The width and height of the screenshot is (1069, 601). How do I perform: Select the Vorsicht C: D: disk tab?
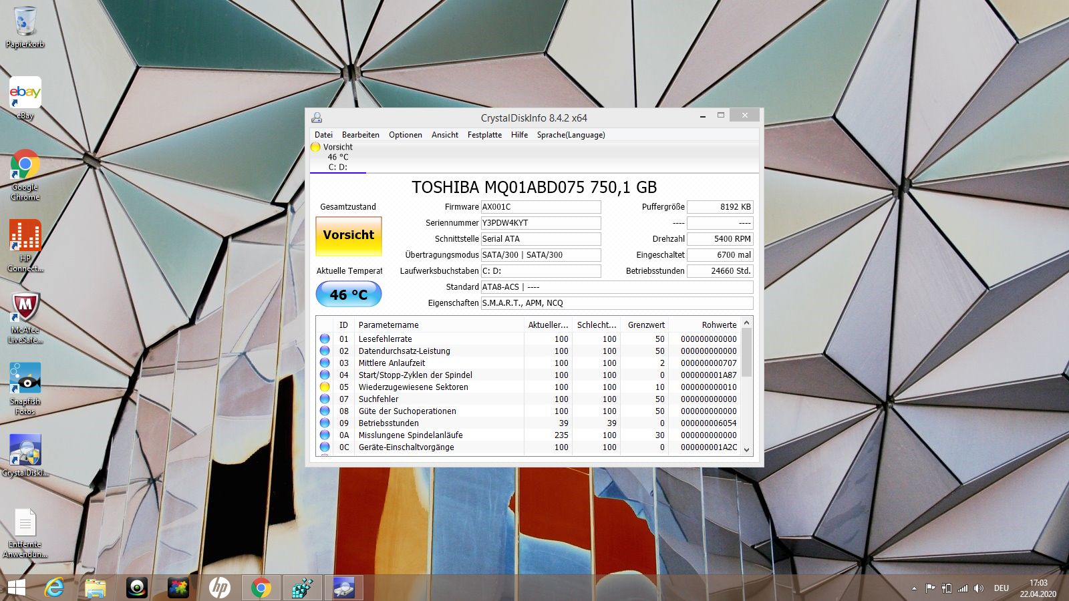[338, 157]
